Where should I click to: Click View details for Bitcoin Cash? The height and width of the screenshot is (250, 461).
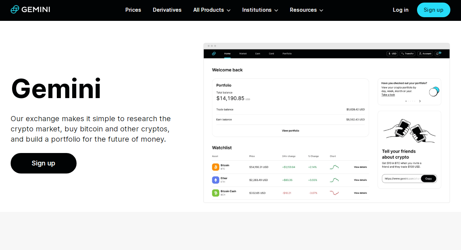(x=360, y=193)
